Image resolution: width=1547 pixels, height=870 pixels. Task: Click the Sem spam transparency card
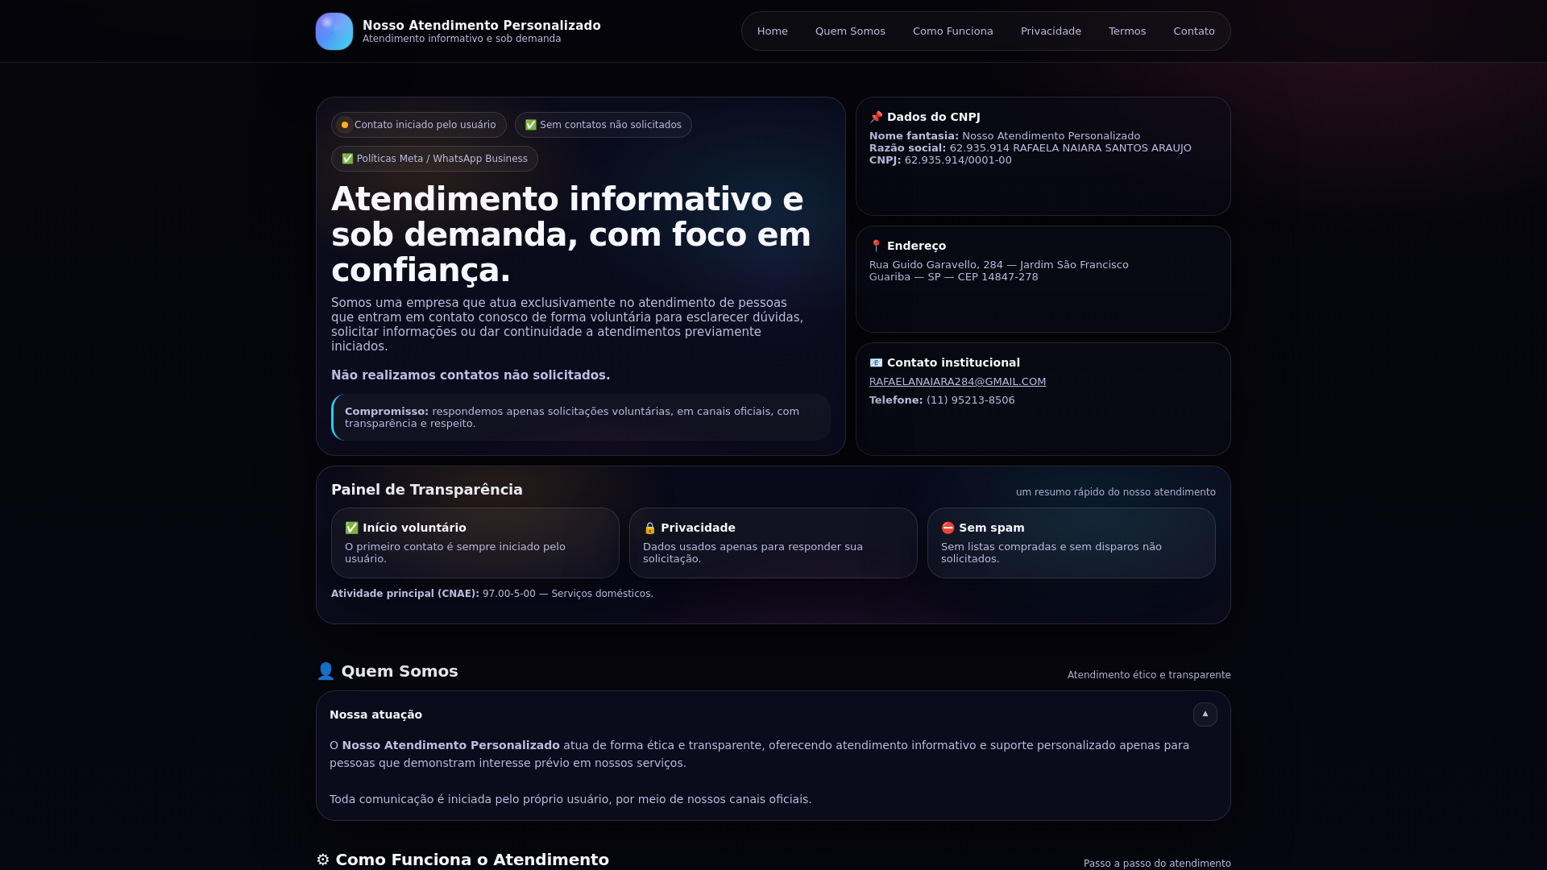coord(1071,543)
